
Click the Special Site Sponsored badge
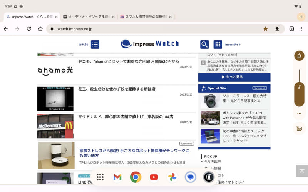pos(259,88)
